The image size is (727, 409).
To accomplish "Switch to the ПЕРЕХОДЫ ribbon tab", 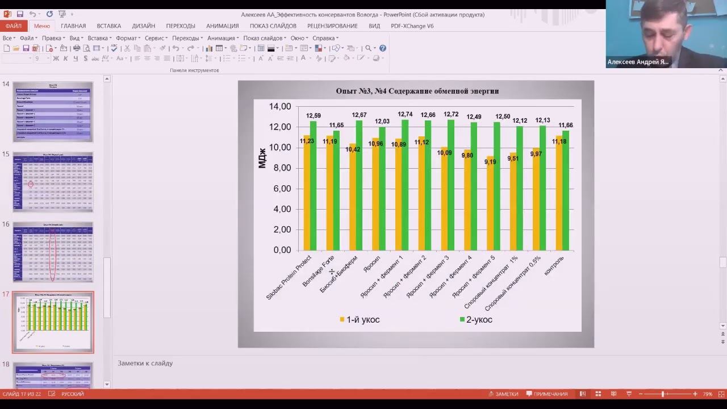I will [181, 26].
